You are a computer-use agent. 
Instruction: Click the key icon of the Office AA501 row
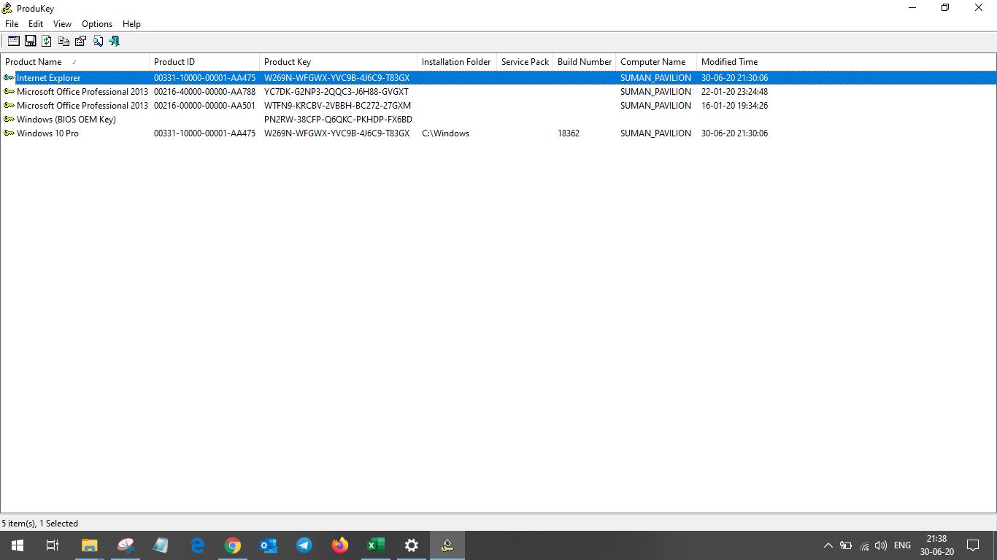(9, 106)
